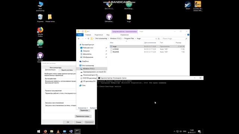
Task: Open OneDrive in navigation pane
Action: pyautogui.click(x=84, y=61)
